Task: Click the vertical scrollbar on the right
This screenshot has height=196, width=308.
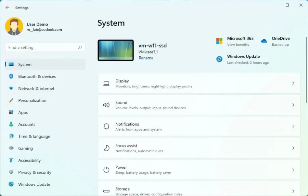Action: tap(306, 70)
